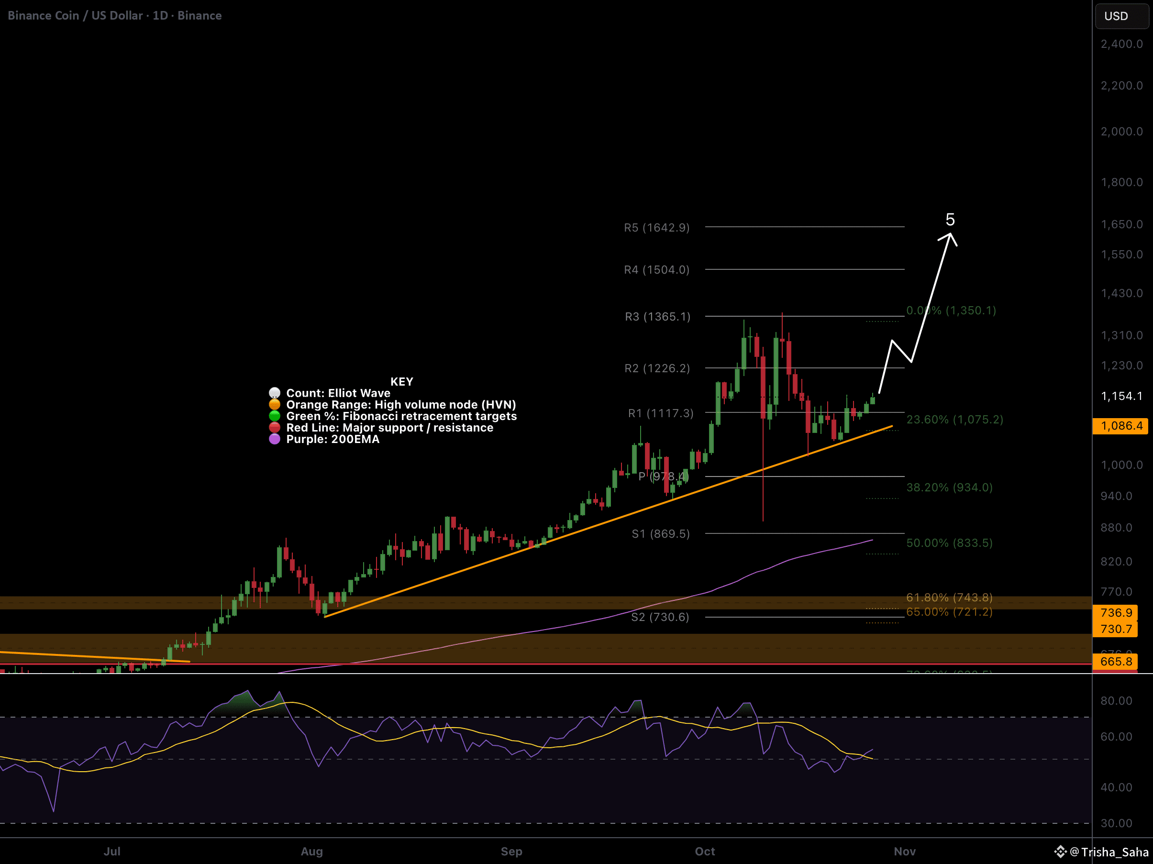1153x864 pixels.
Task: Click the Nov date label on time axis
Action: coord(904,851)
